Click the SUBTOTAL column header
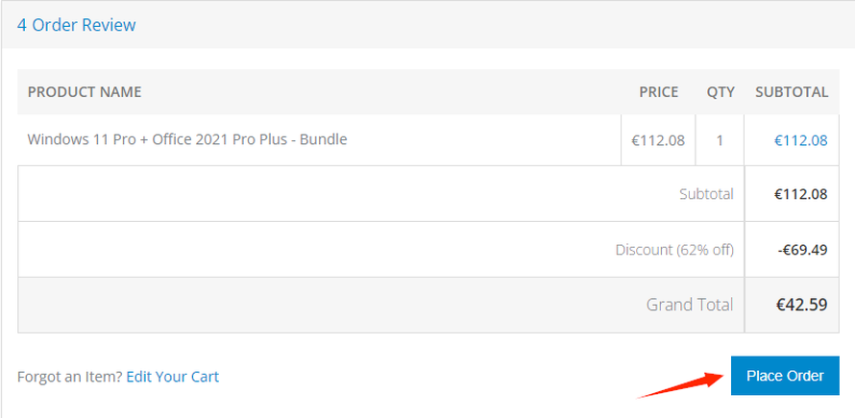 coord(792,92)
